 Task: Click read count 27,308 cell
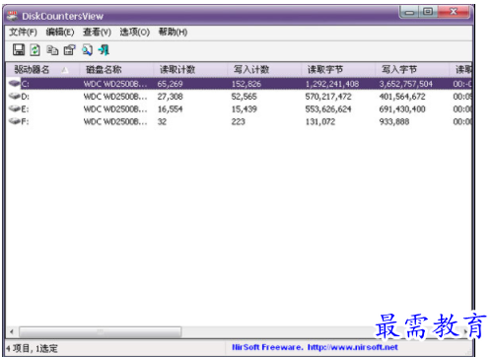click(170, 97)
